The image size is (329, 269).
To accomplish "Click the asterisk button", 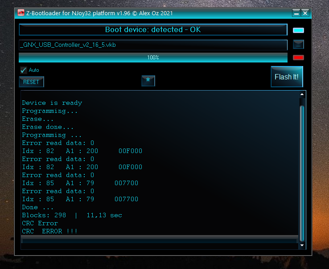I will pos(148,81).
